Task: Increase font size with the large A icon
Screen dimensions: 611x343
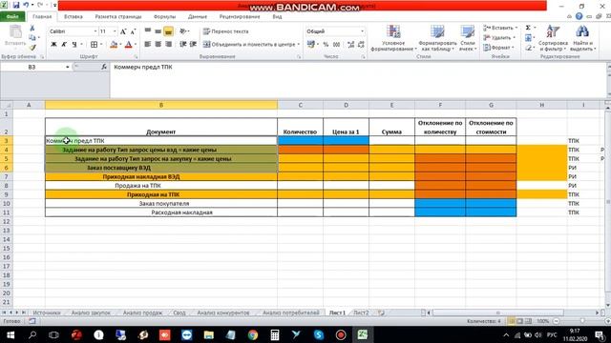Action: click(123, 31)
